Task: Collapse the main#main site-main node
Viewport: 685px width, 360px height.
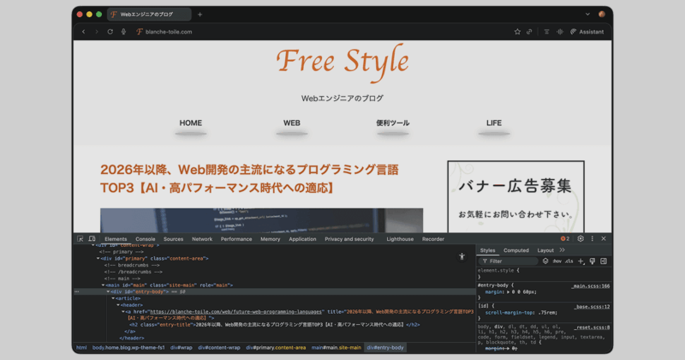Action: pos(103,285)
